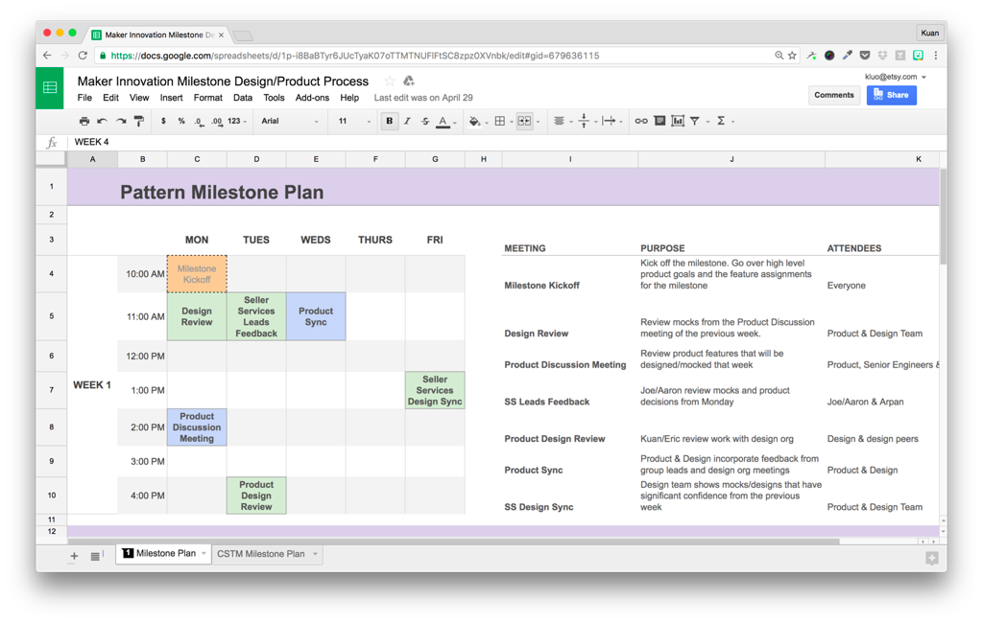This screenshot has width=983, height=623.
Task: Undo the last action
Action: pos(102,121)
